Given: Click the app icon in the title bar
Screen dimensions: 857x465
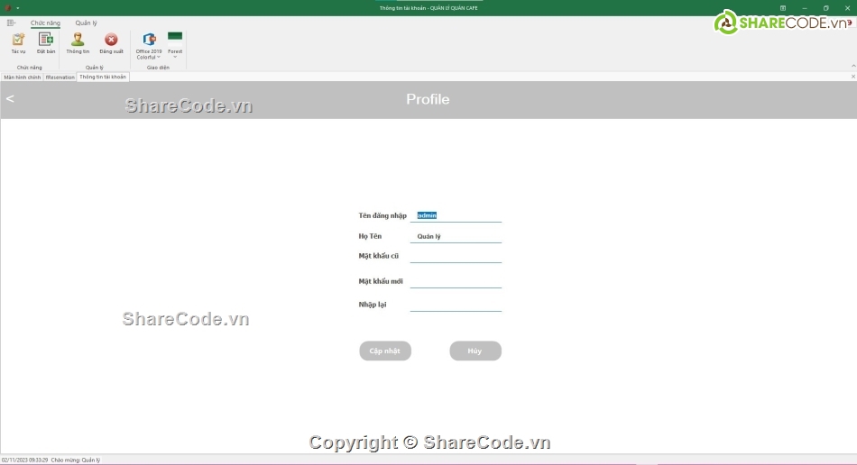Looking at the screenshot, I should click(x=7, y=7).
